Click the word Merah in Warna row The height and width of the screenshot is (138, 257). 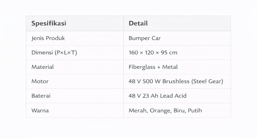(137, 110)
